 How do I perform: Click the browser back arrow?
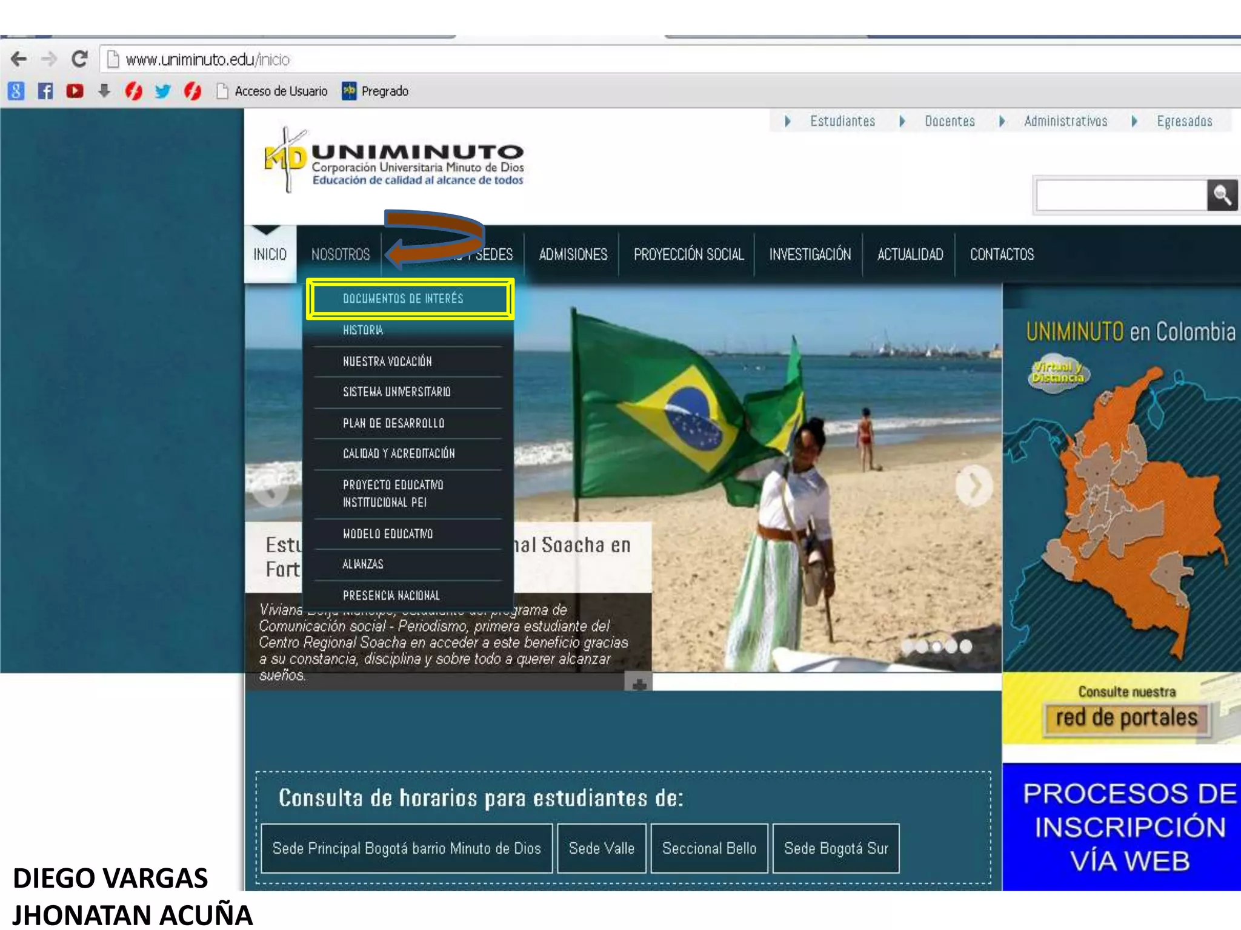(19, 59)
